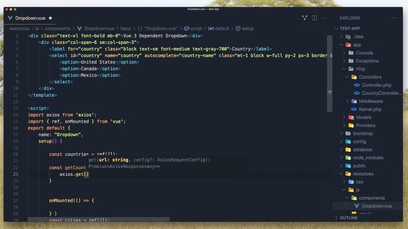
Task: Expand the Console folder chevron
Action: coord(344,53)
